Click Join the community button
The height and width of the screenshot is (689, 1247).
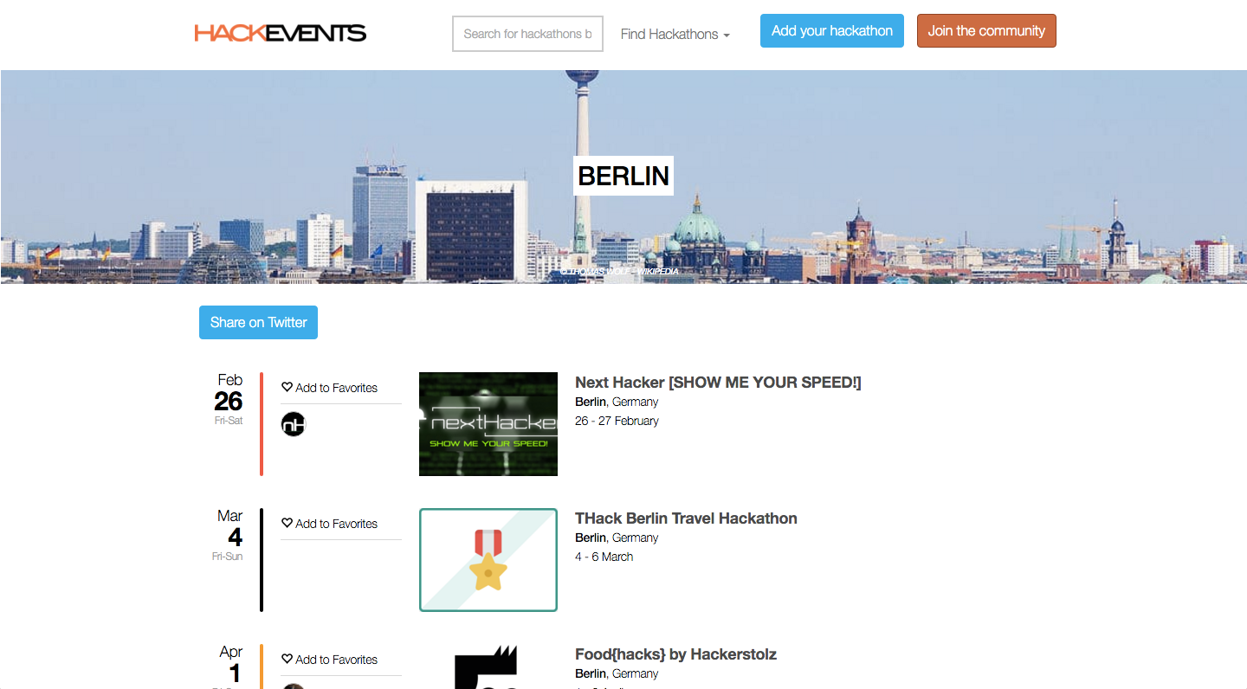986,31
